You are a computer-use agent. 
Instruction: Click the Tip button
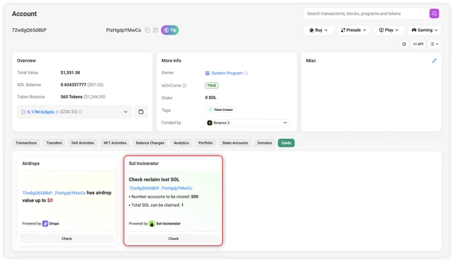tap(170, 30)
